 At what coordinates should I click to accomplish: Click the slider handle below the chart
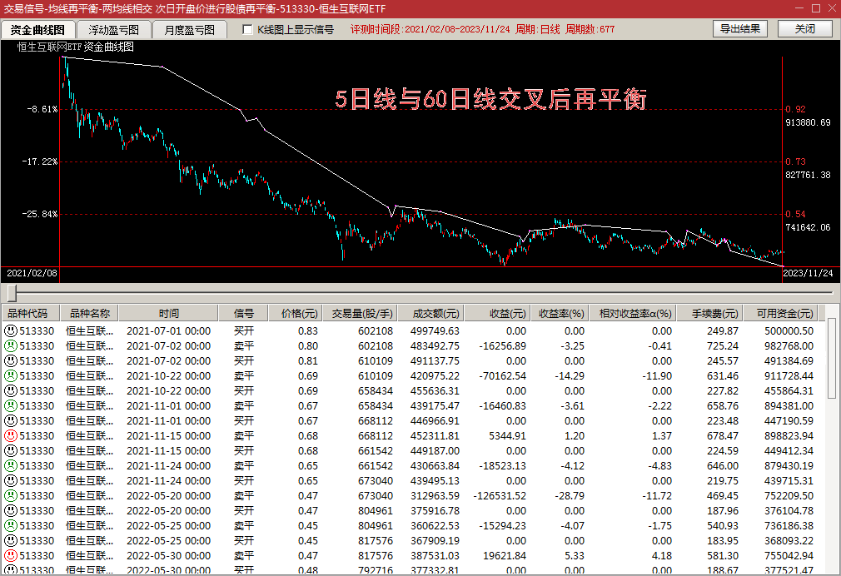(12, 293)
